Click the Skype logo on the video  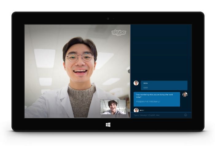point(119,32)
